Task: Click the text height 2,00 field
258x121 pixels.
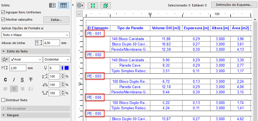Action: click(x=18, y=68)
